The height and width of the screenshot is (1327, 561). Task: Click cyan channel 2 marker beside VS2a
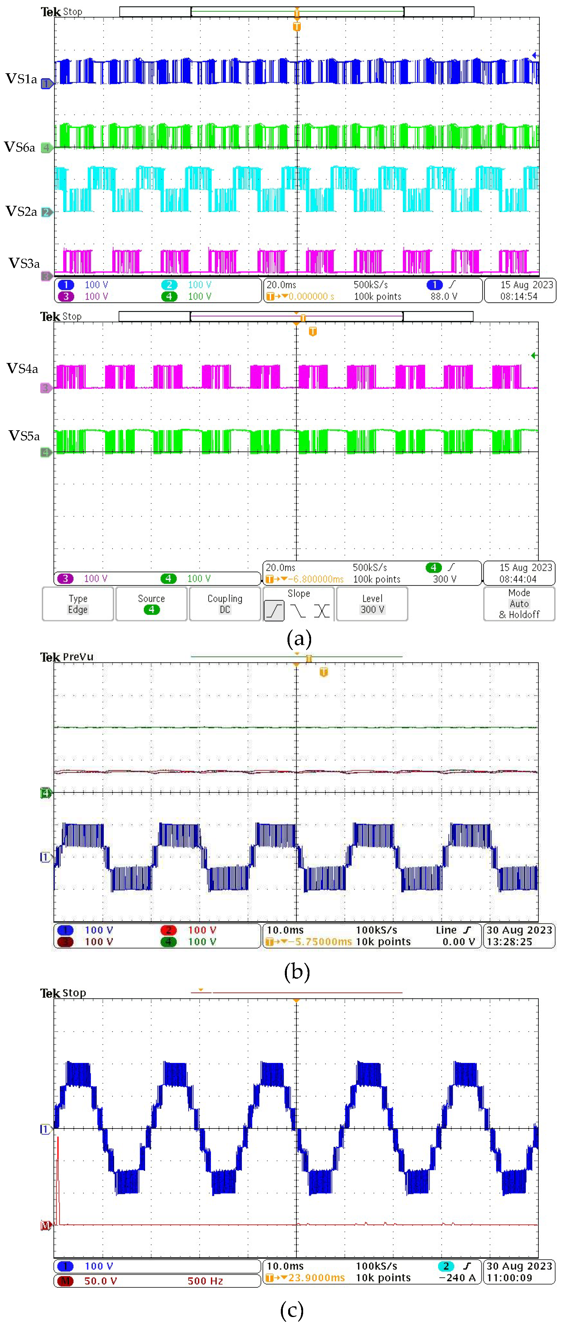coord(46,212)
